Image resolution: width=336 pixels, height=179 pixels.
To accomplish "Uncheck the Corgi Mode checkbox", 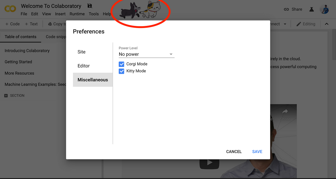I will 122,64.
